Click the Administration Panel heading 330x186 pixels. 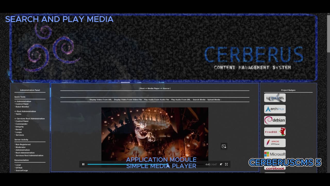(x=30, y=90)
